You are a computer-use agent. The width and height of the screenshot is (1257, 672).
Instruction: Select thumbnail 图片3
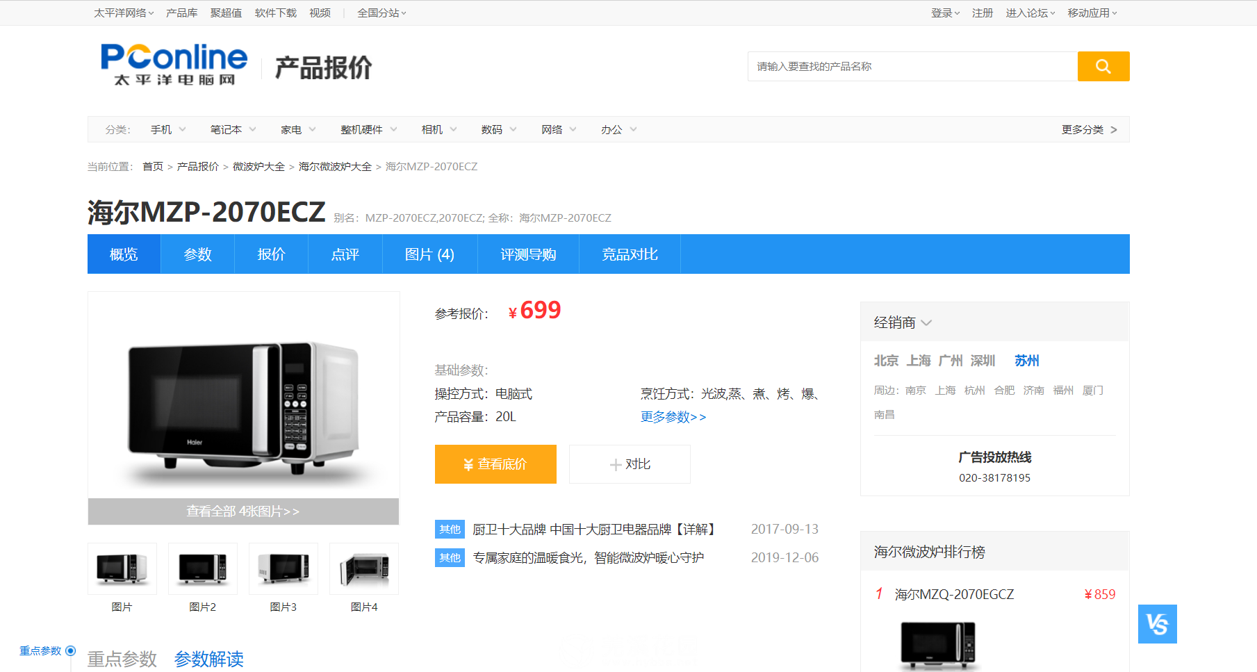point(284,568)
